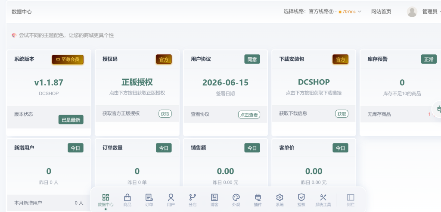
Task: Open 插件 plug dock icon
Action: tap(258, 200)
